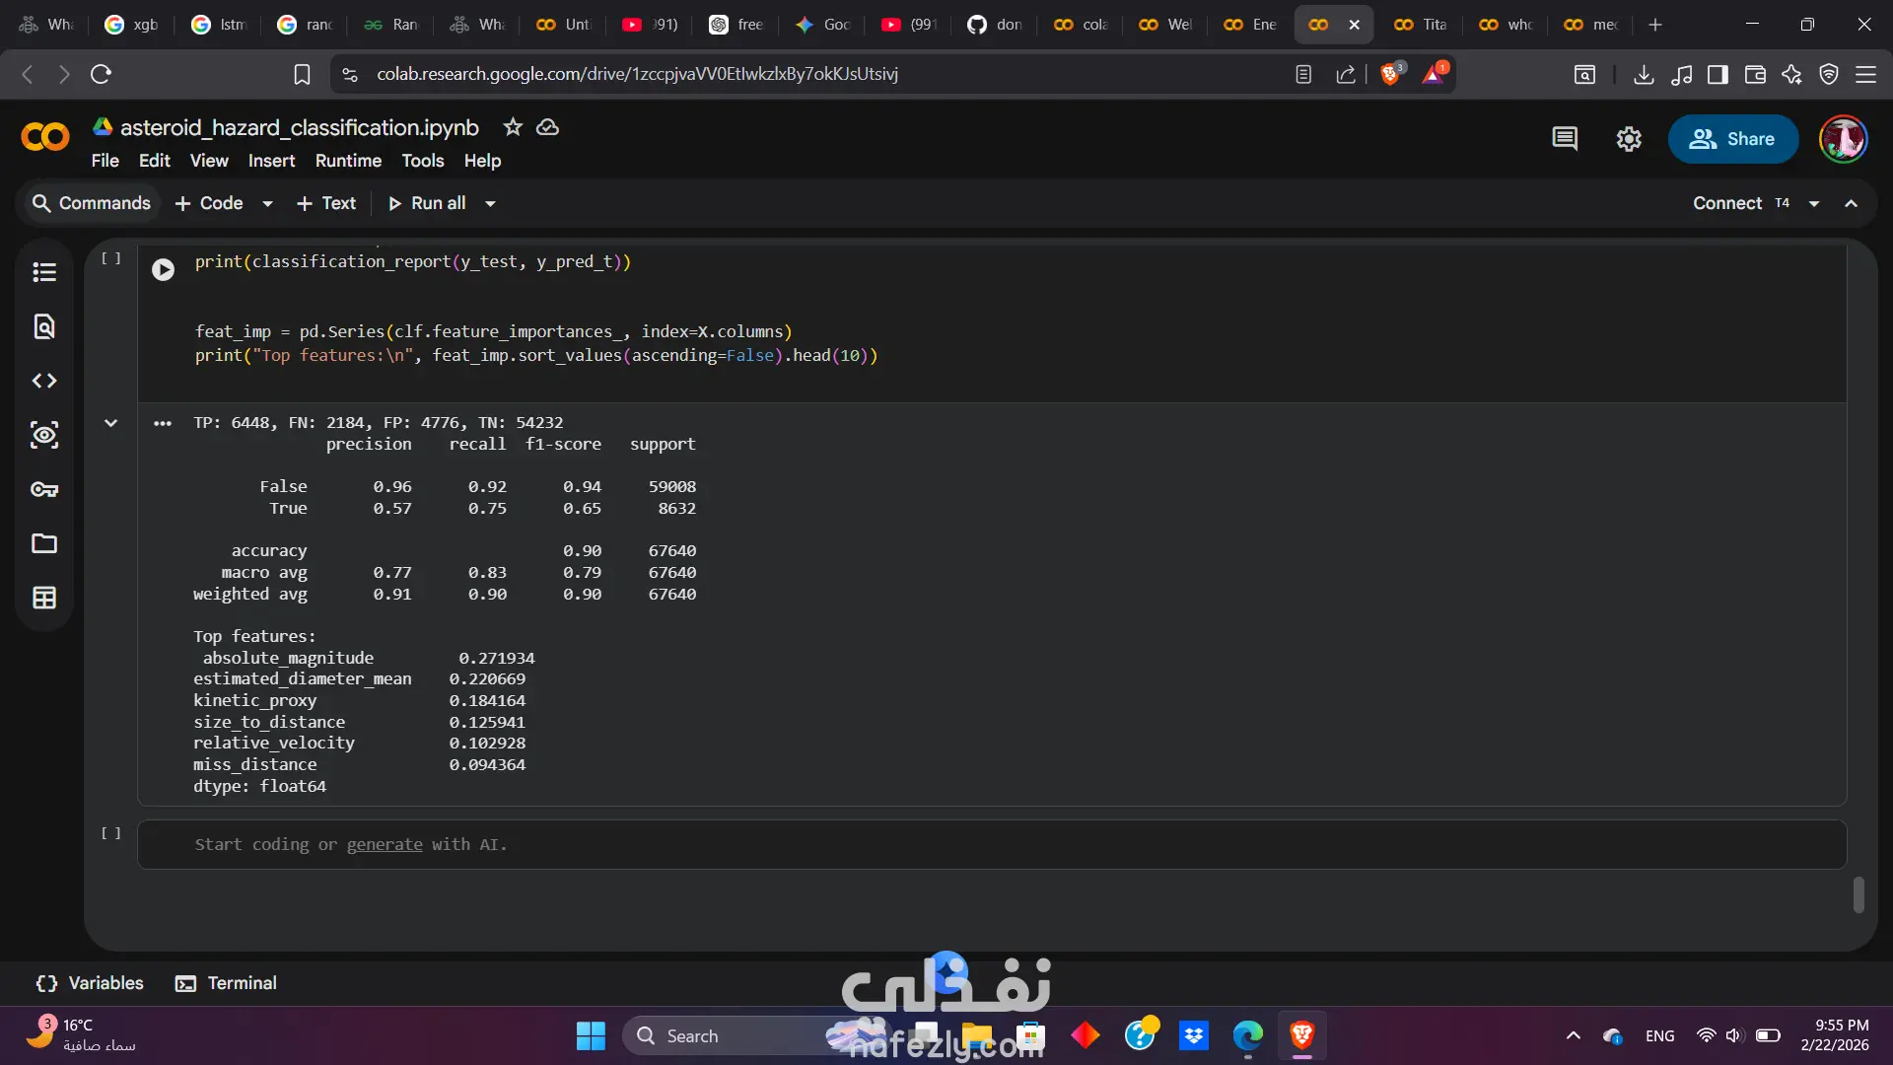Open the code snippets sidebar icon
The height and width of the screenshot is (1065, 1893).
[44, 381]
